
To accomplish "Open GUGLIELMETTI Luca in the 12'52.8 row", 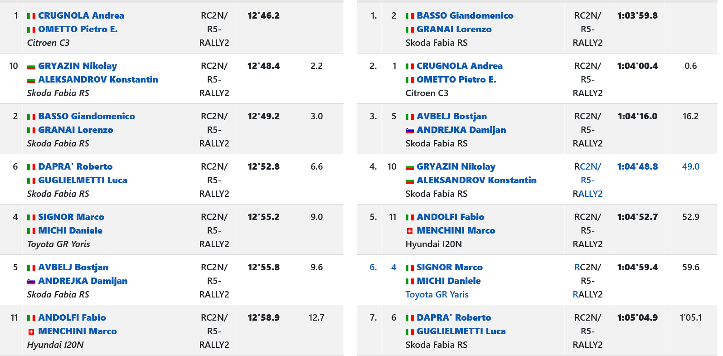I will tap(82, 180).
